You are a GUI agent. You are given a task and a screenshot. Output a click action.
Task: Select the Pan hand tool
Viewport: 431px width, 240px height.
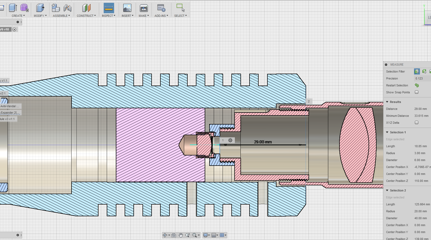coord(181,235)
